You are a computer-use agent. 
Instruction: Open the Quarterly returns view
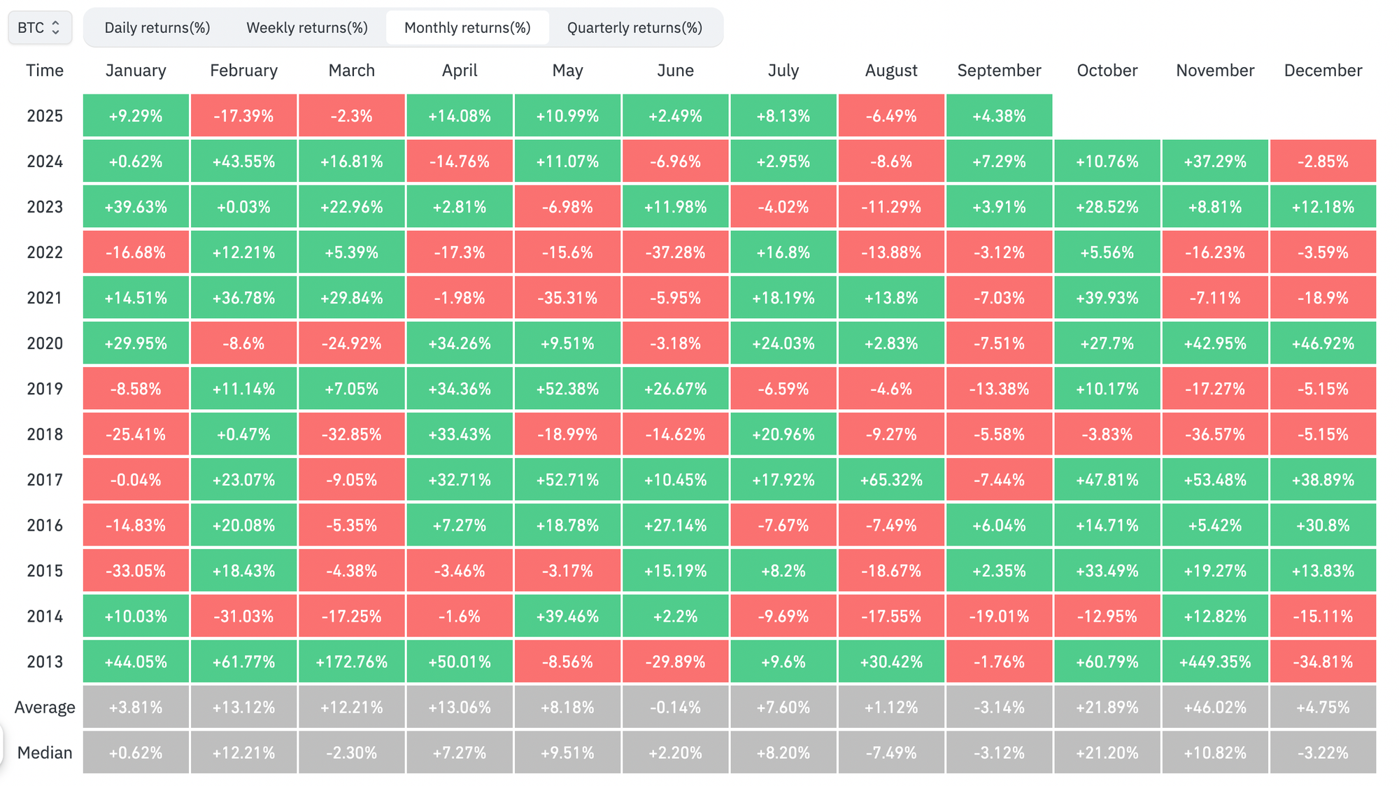pos(634,28)
